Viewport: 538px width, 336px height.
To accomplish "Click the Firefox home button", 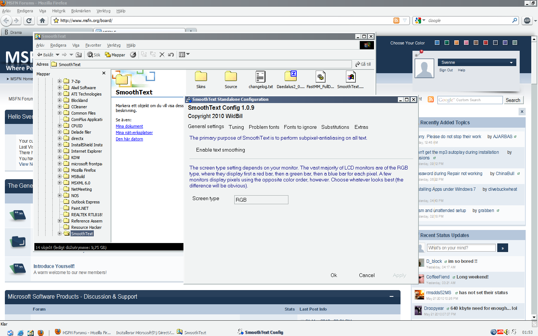I will click(42, 21).
